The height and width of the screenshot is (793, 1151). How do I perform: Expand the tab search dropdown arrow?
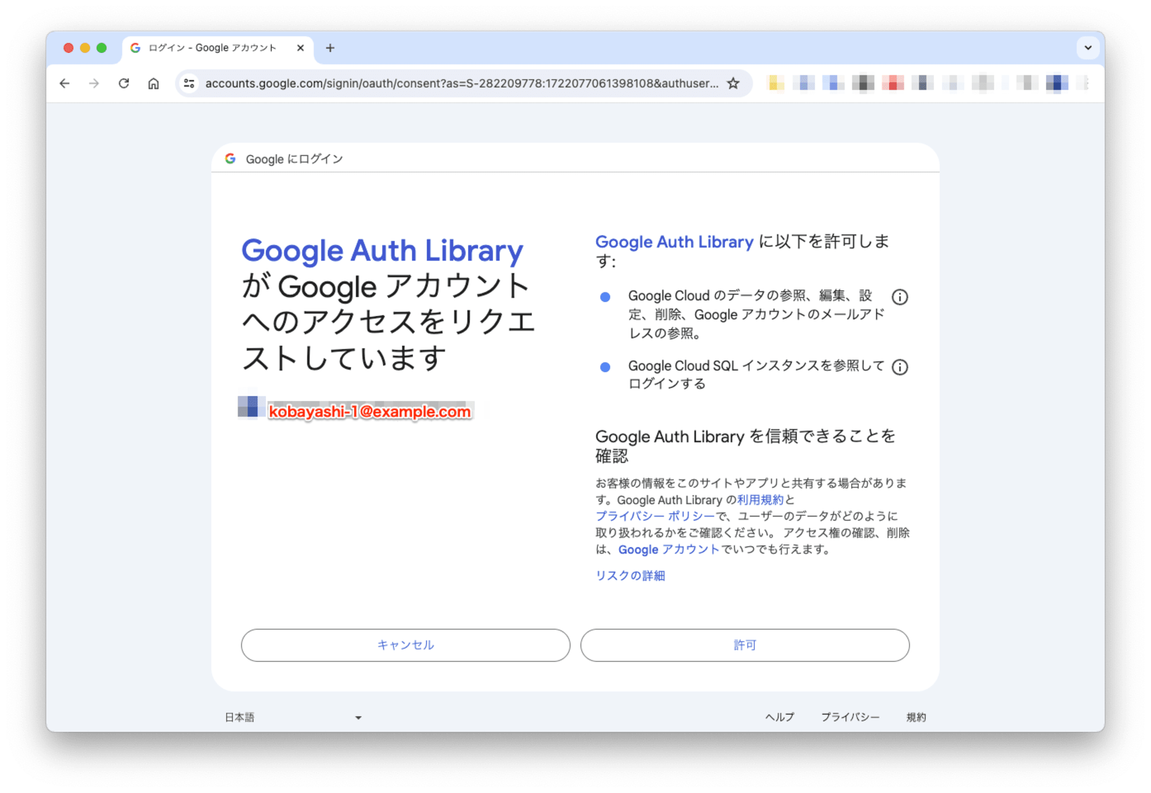point(1088,48)
